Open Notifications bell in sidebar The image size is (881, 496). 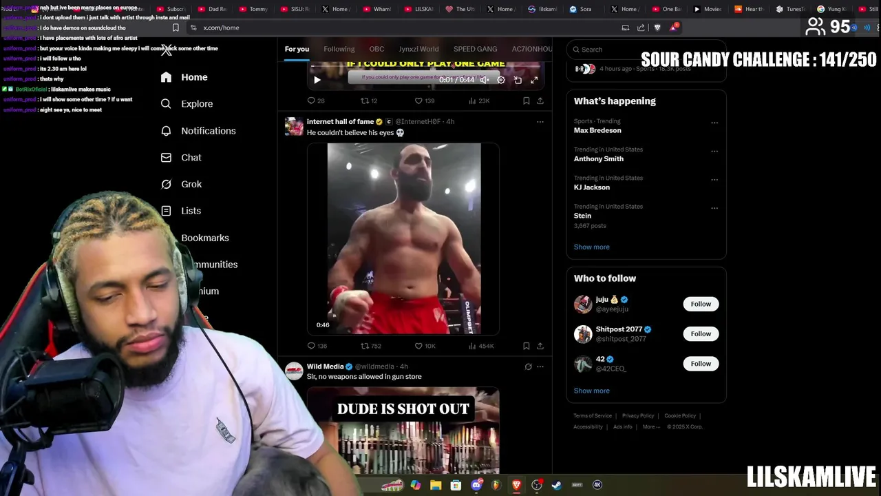coord(166,131)
